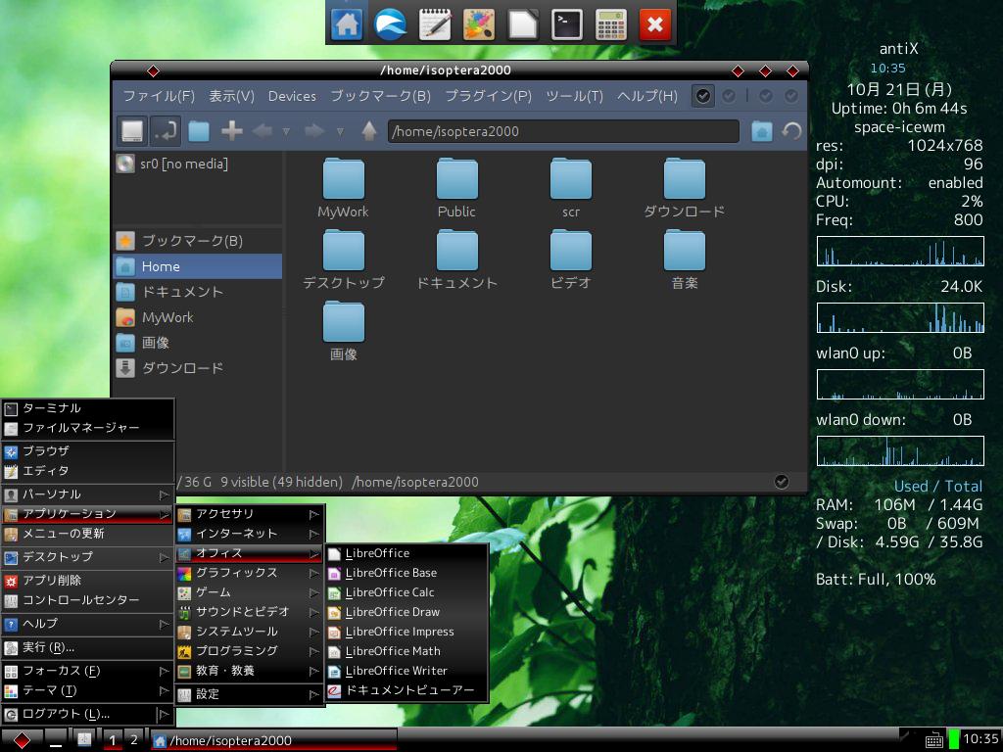Open the ブックマーク(B) menu
The height and width of the screenshot is (752, 1003).
(x=380, y=96)
